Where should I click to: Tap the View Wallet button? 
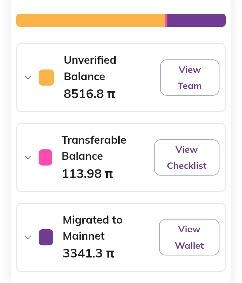pos(189,237)
